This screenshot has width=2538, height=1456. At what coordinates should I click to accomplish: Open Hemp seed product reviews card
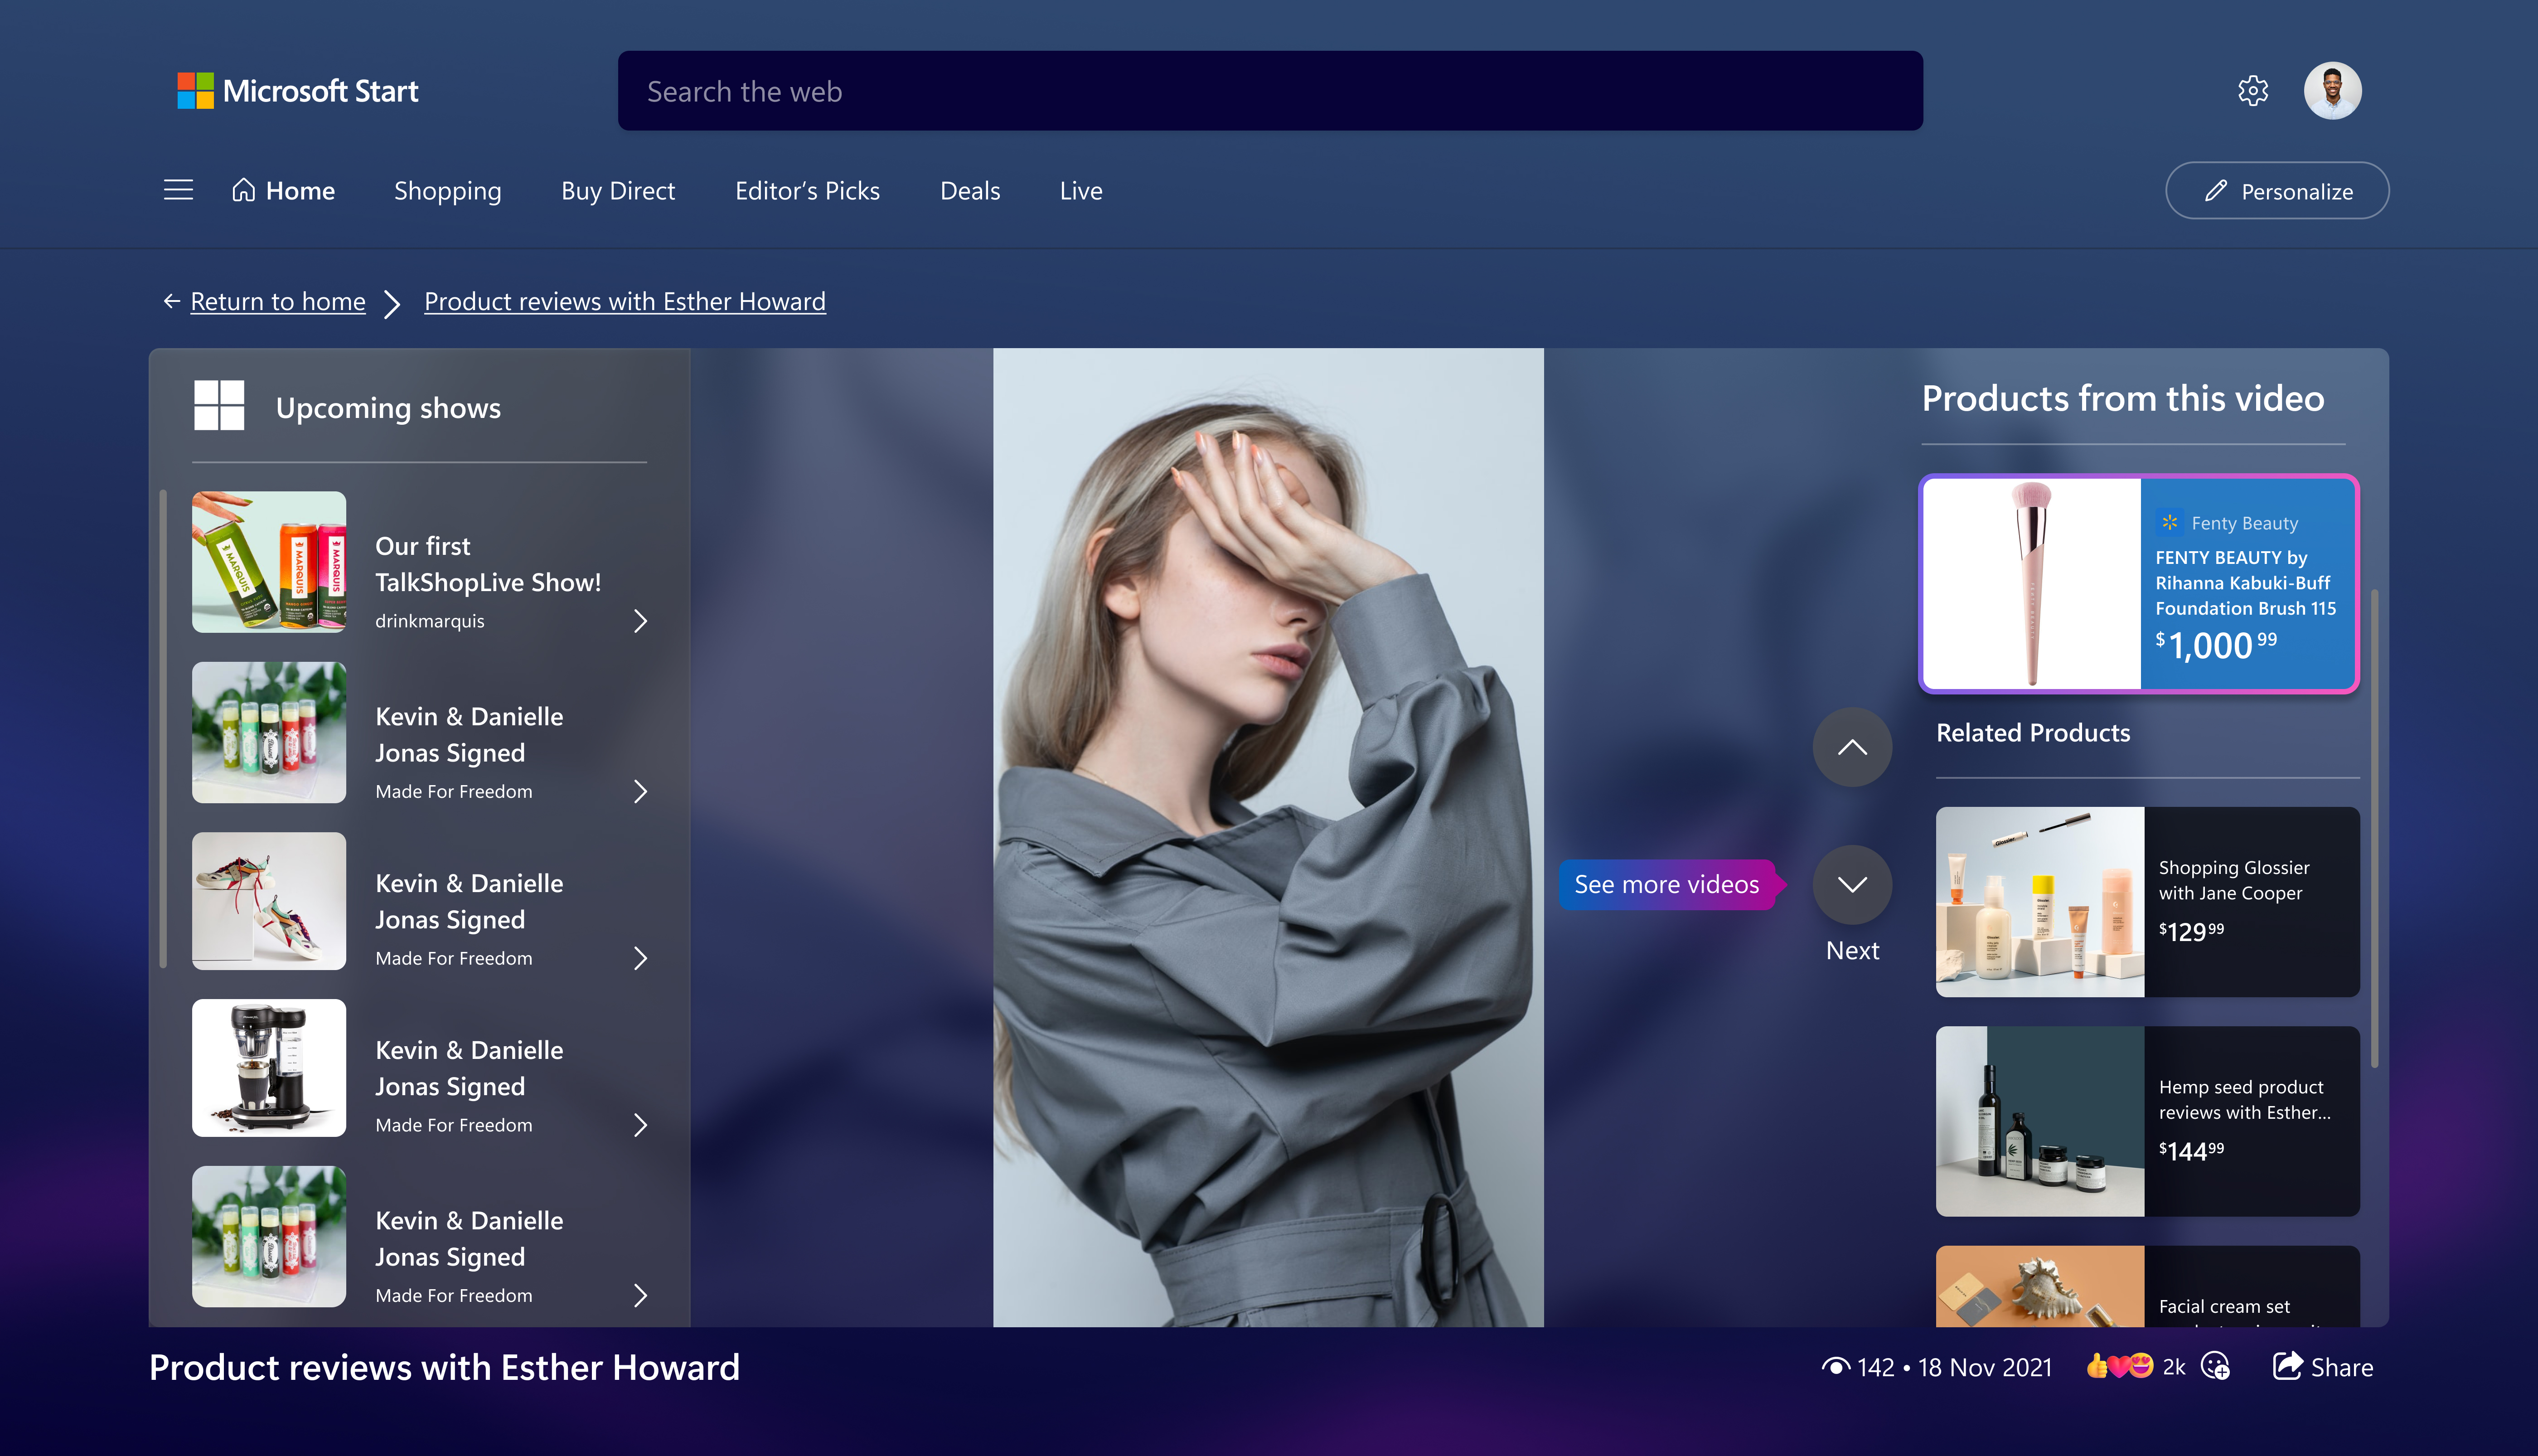tap(2147, 1121)
